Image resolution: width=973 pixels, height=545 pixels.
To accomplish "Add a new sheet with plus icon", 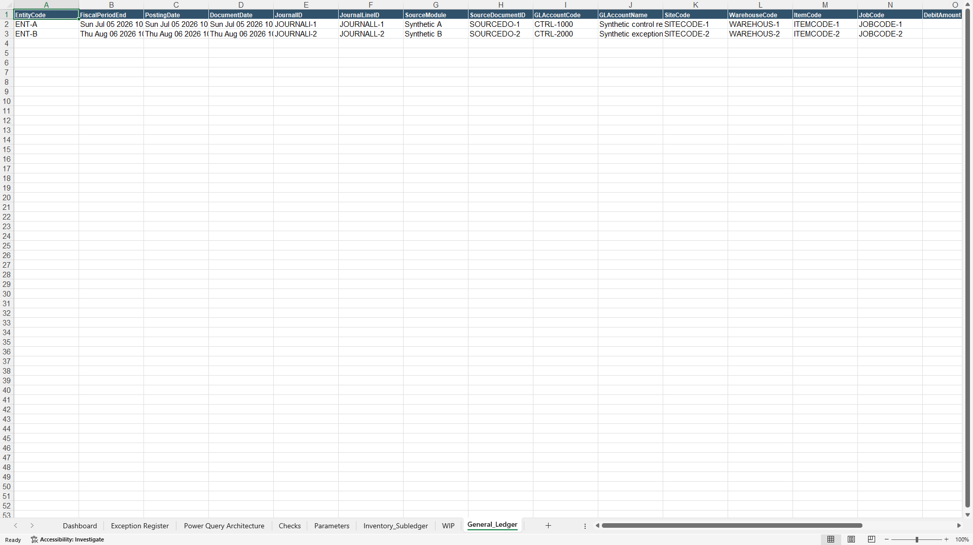I will (x=548, y=526).
